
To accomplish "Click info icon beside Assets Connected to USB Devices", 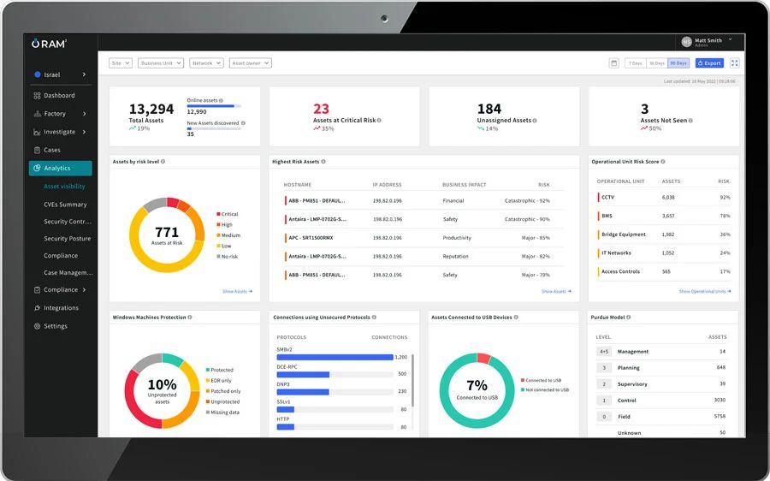I will pos(516,318).
